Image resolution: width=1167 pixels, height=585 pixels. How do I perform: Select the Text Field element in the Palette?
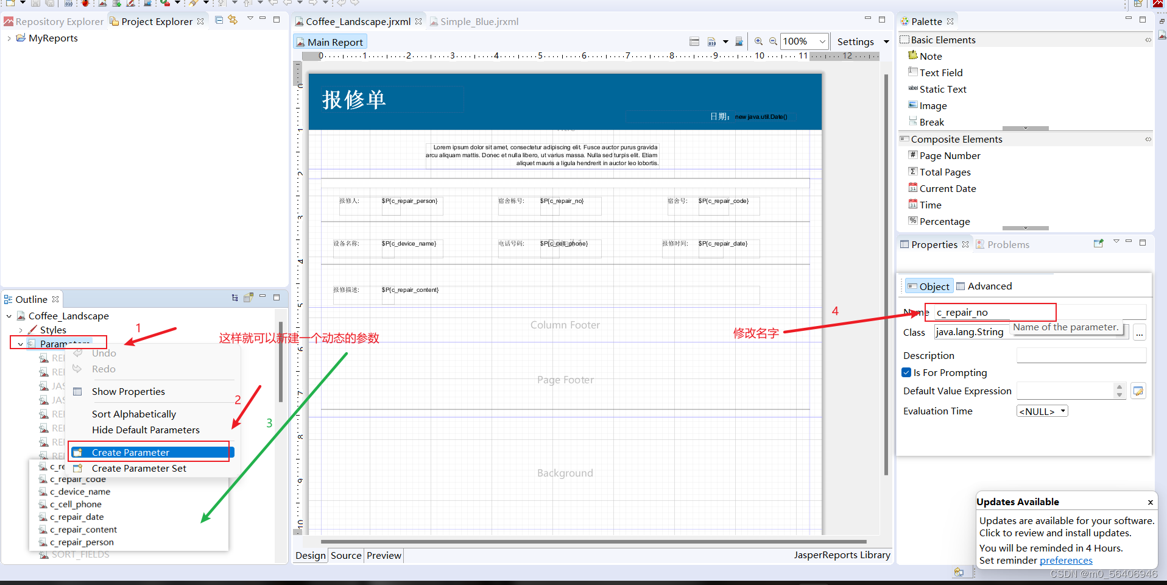click(x=941, y=73)
